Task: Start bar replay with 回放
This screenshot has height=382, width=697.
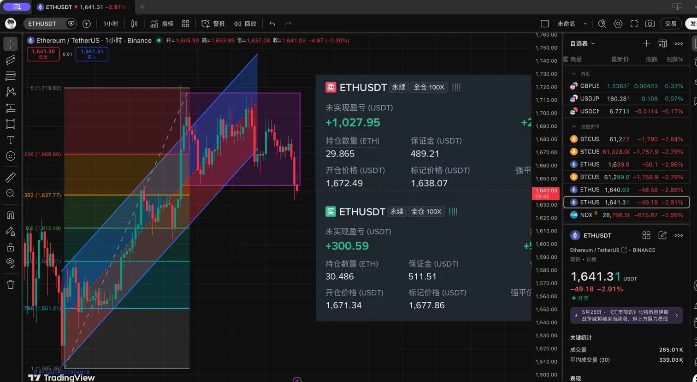Action: 245,24
